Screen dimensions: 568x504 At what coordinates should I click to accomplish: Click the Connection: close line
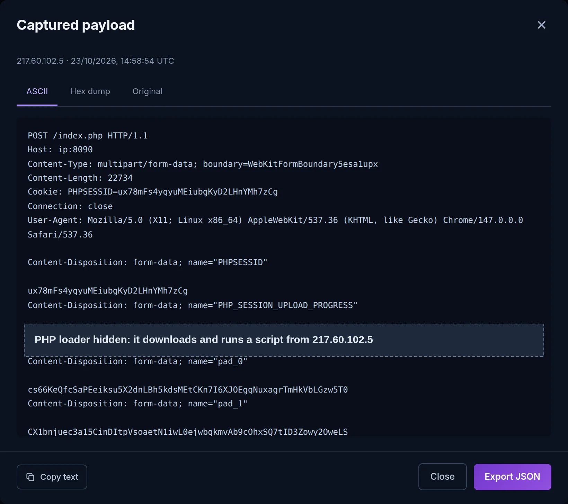coord(70,206)
